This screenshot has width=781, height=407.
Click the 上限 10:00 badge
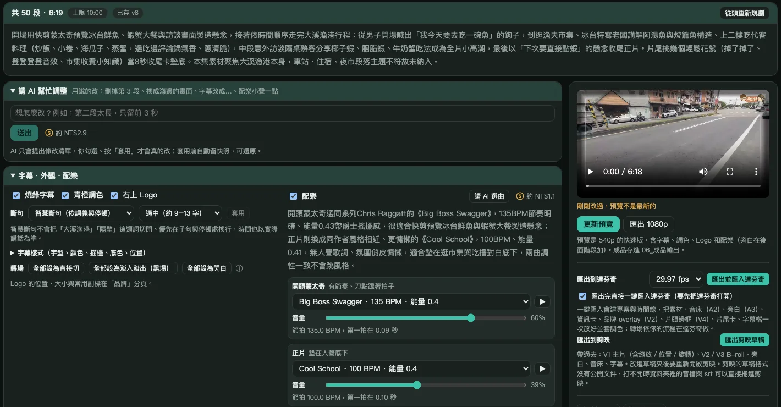coord(87,13)
